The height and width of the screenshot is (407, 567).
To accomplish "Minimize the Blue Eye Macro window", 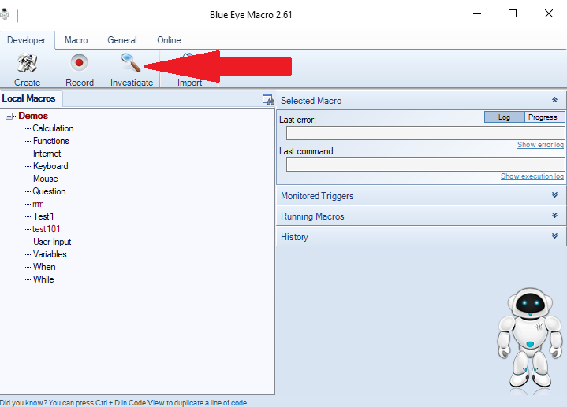I will [x=477, y=13].
